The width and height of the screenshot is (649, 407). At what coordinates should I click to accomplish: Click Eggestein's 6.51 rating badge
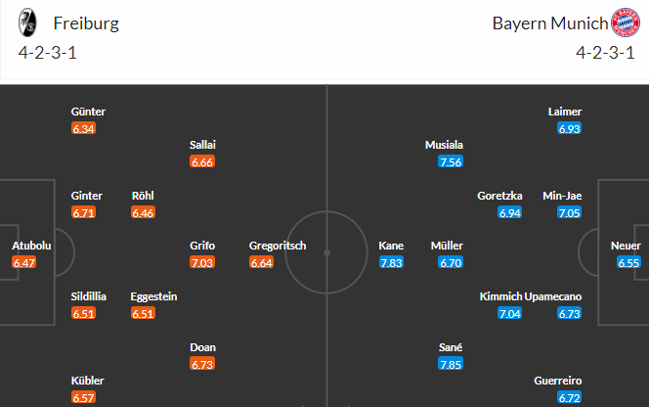click(x=143, y=313)
